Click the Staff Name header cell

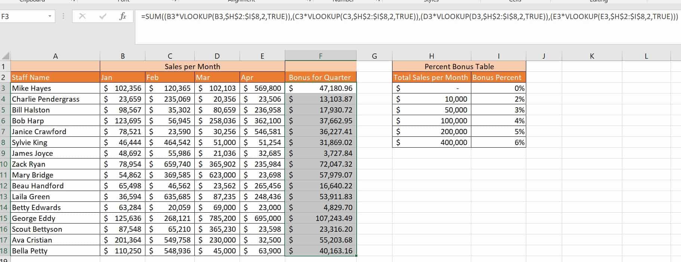click(x=55, y=77)
